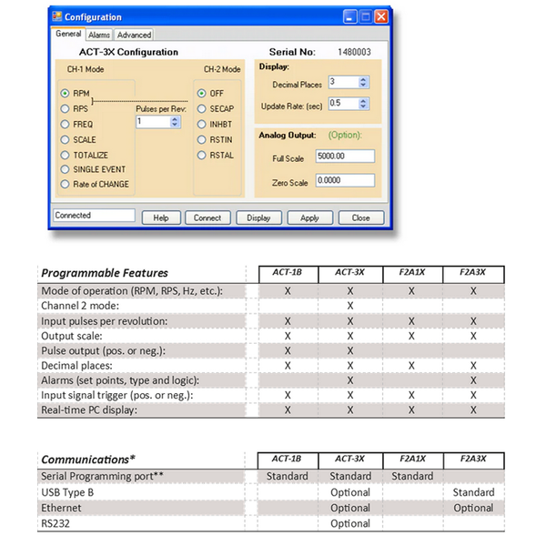Screen dimensions: 546x546
Task: Minimize the Configuration window
Action: pyautogui.click(x=349, y=16)
